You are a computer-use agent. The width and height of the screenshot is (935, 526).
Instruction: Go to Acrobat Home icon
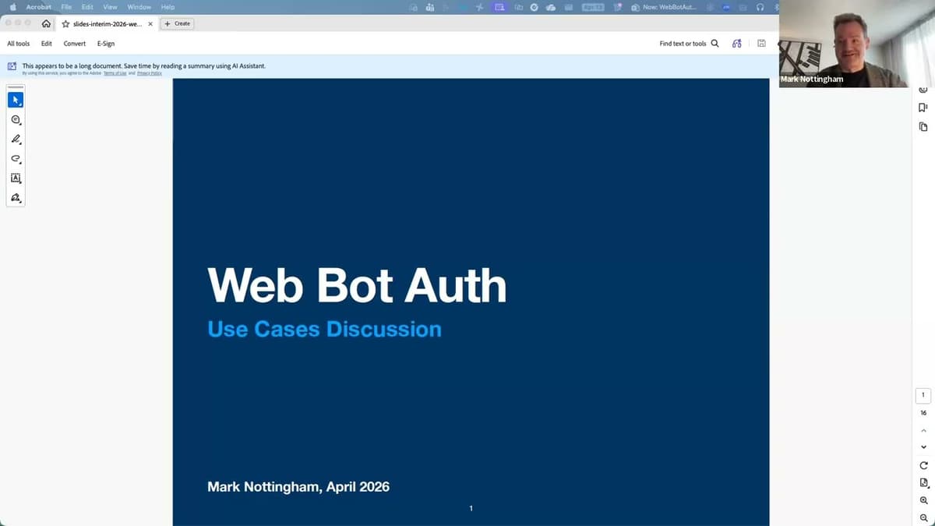click(46, 23)
